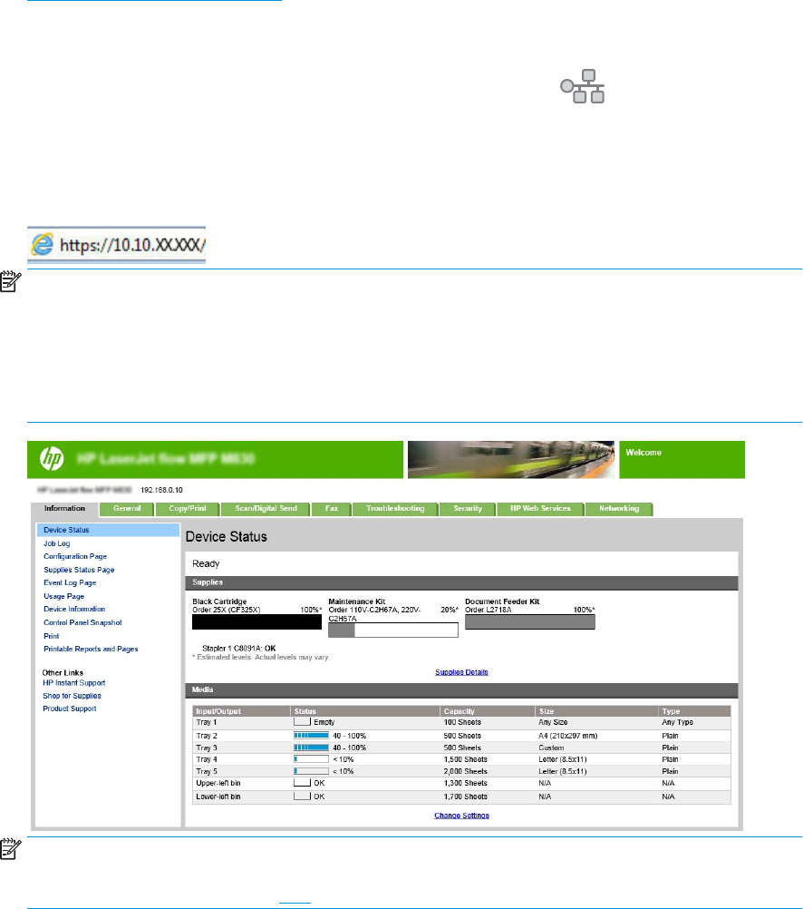Click the HP logo in the header
This screenshot has width=803, height=909.
pyautogui.click(x=52, y=459)
